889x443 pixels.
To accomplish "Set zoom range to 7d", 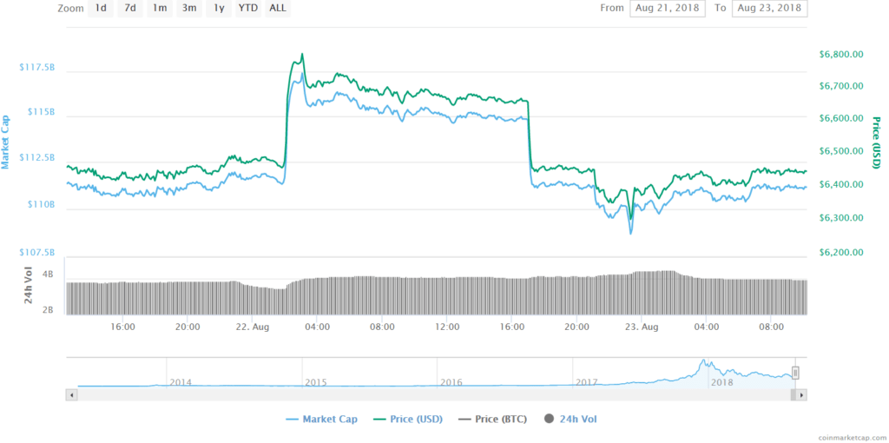I will click(130, 9).
